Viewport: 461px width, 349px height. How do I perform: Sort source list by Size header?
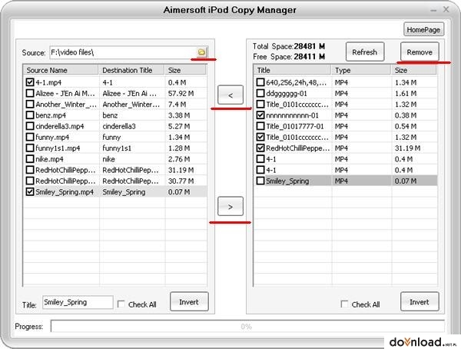tap(186, 70)
